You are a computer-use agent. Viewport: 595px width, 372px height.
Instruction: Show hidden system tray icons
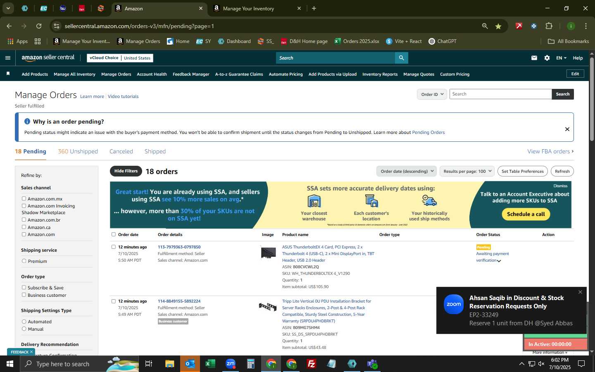pos(521,364)
